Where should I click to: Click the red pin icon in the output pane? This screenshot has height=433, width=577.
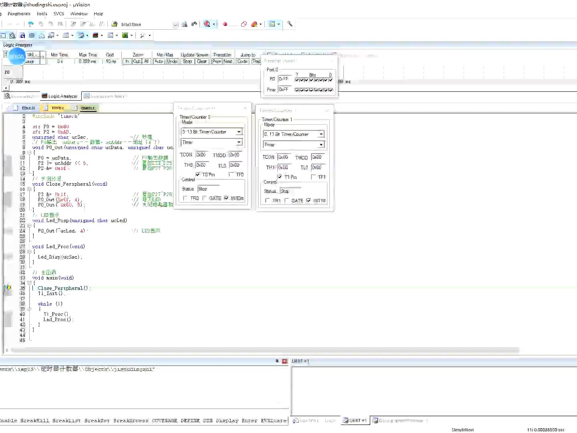click(x=284, y=361)
